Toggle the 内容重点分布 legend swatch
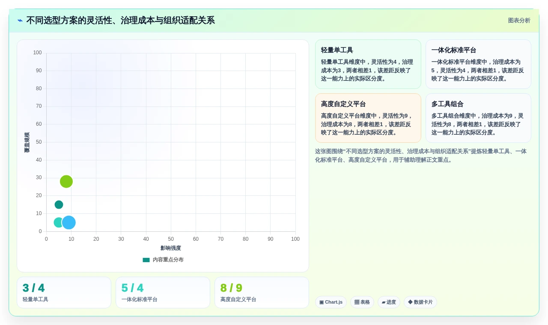The height and width of the screenshot is (325, 548). [146, 260]
